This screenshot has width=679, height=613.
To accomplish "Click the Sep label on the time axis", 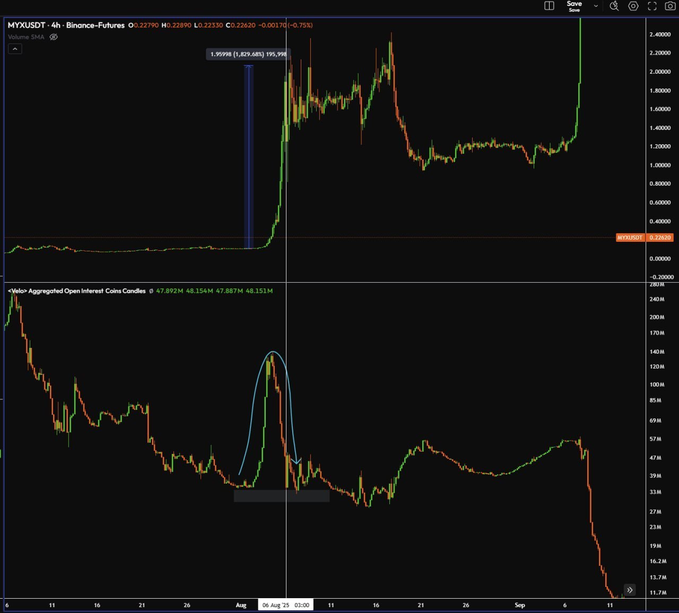I will [x=520, y=605].
